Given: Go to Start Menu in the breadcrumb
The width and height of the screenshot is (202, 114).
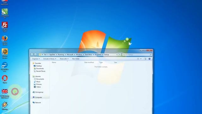Looking at the screenshot, I should (x=88, y=55).
